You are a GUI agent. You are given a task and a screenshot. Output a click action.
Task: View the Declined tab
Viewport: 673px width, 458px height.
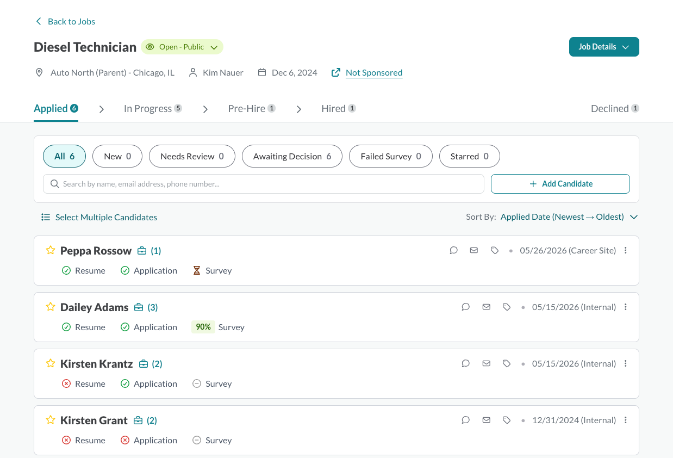click(x=615, y=109)
